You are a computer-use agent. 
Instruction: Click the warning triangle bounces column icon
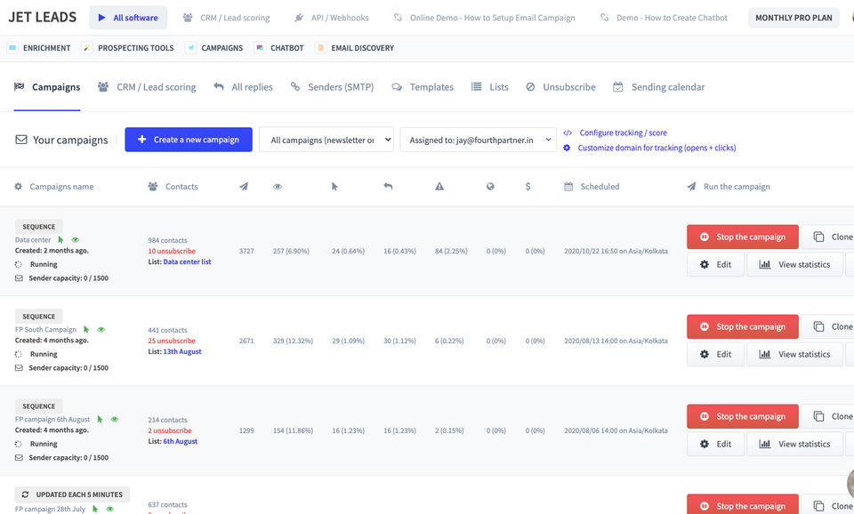439,187
